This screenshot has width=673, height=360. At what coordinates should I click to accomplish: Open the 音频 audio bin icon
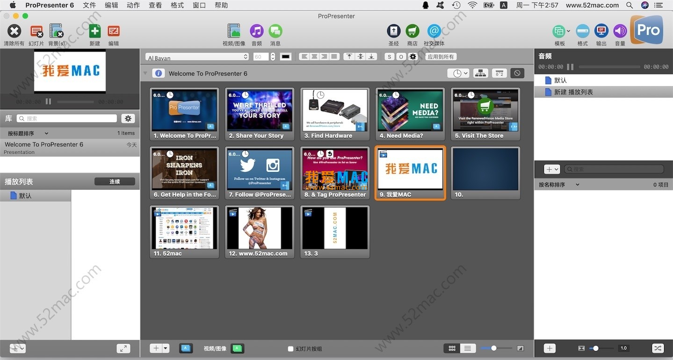[x=257, y=31]
